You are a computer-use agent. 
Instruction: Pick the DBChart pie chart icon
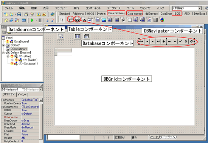[162, 20]
